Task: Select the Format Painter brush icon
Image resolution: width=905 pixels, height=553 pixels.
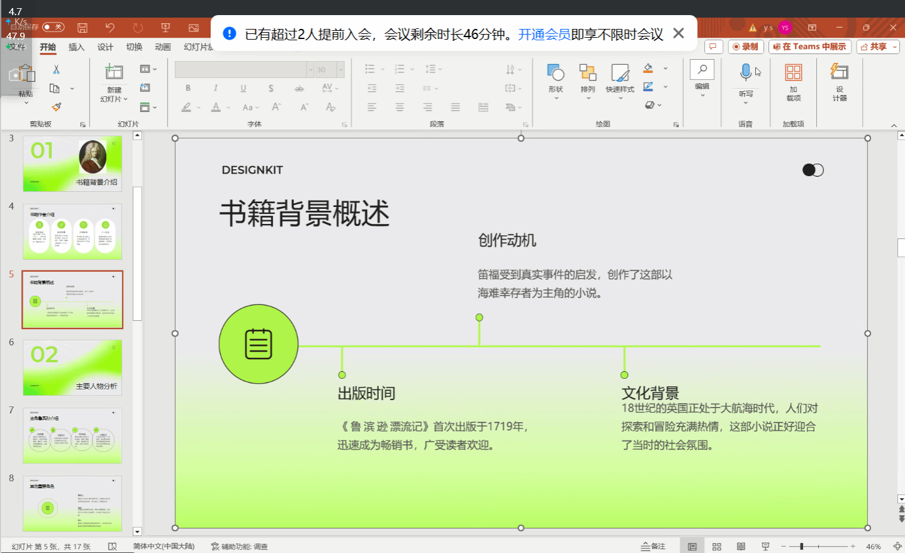Action: pyautogui.click(x=56, y=107)
